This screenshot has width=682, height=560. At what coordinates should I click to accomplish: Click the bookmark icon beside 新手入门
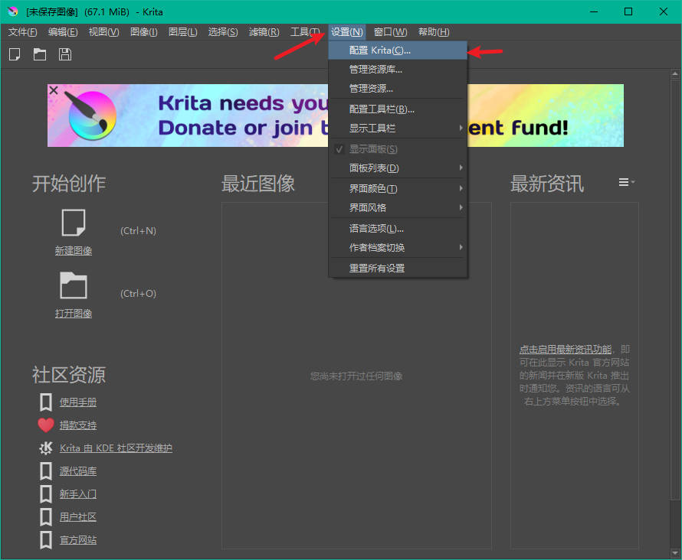click(46, 494)
